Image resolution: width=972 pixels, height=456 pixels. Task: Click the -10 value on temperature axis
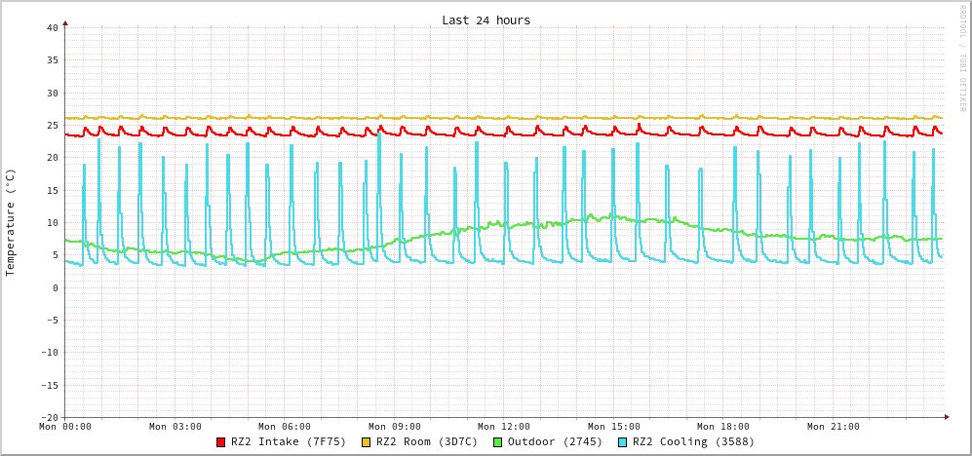pyautogui.click(x=49, y=353)
